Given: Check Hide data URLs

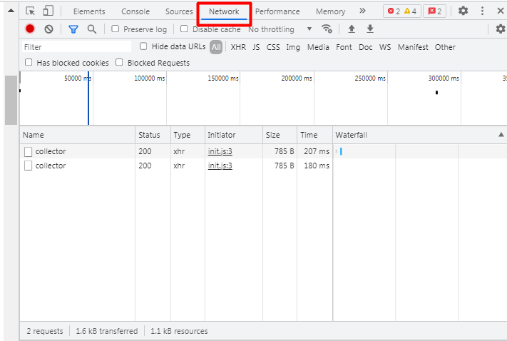Looking at the screenshot, I should pos(143,46).
